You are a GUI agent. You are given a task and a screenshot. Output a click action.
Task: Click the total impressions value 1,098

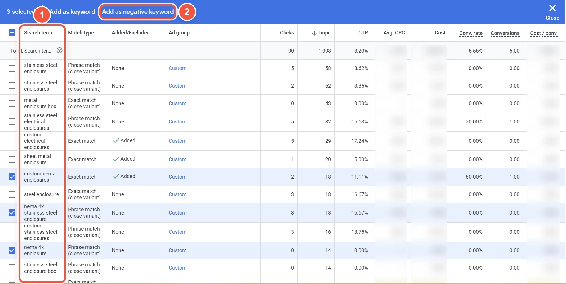[x=324, y=51]
